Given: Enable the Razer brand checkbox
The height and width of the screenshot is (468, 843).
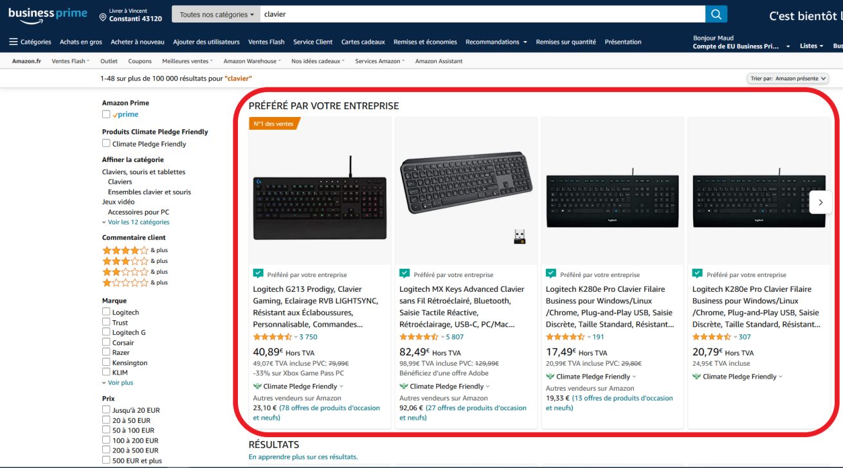Looking at the screenshot, I should [106, 353].
